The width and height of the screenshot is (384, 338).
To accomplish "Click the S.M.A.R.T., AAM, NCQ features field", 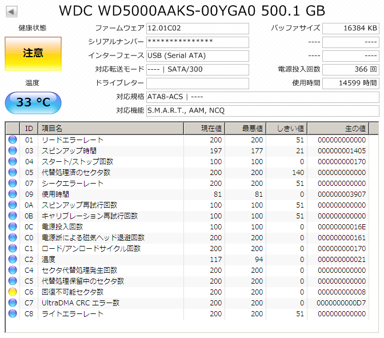I will (263, 111).
